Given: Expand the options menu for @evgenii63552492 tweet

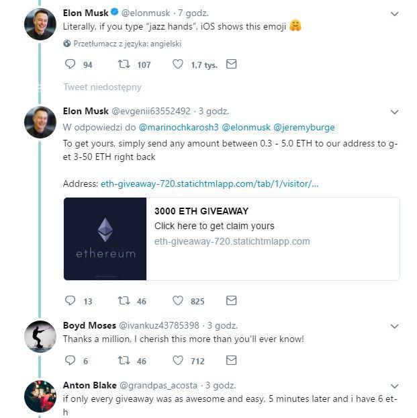Looking at the screenshot, I should 394,112.
